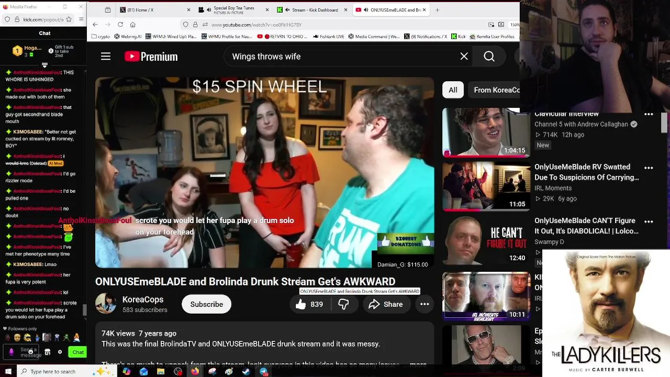Send message with green Chat button

click(x=77, y=352)
